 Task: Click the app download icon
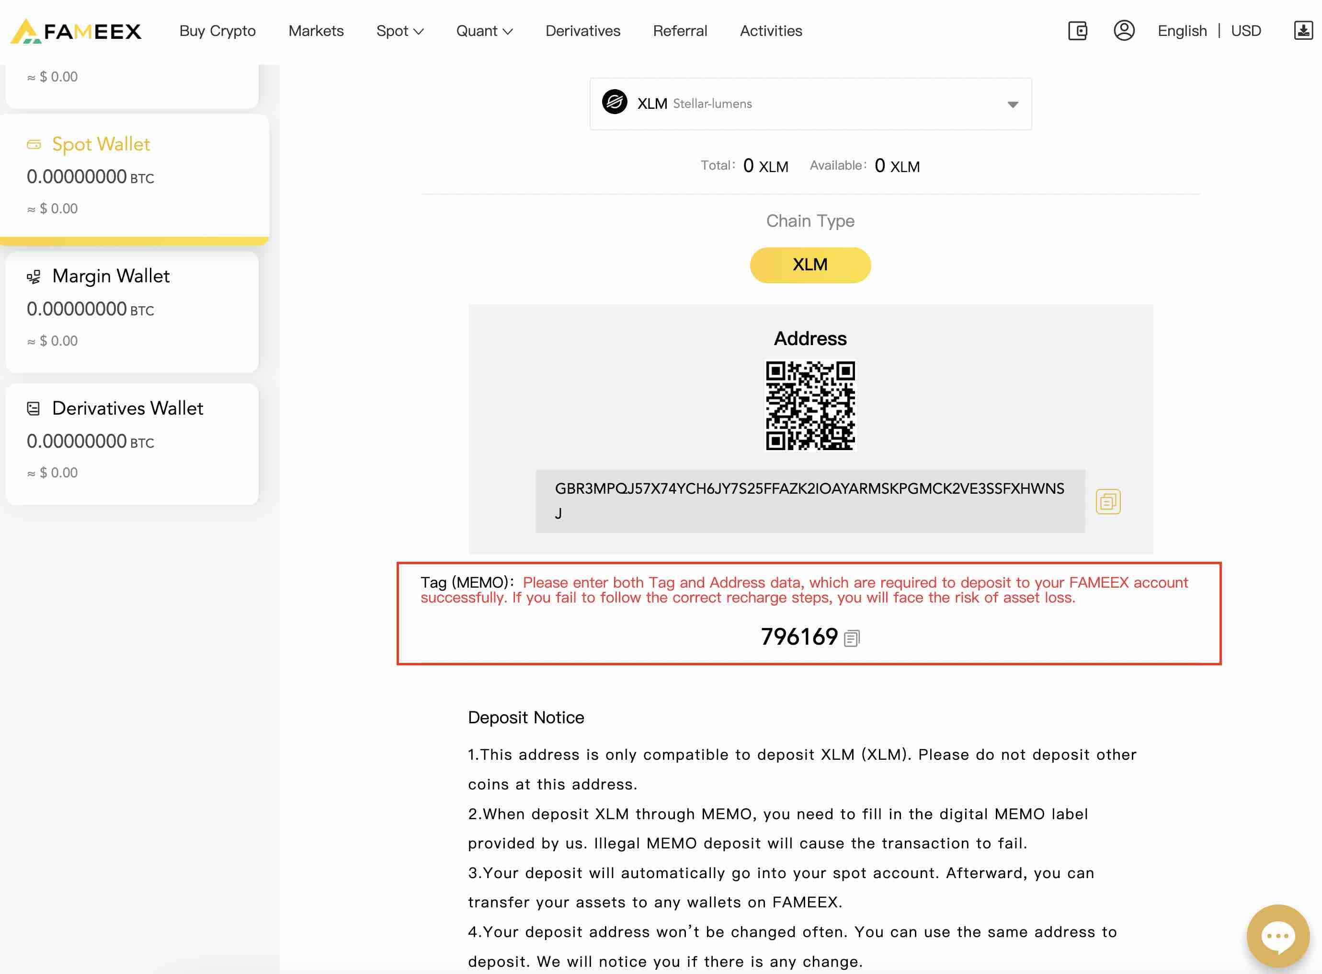click(1303, 31)
